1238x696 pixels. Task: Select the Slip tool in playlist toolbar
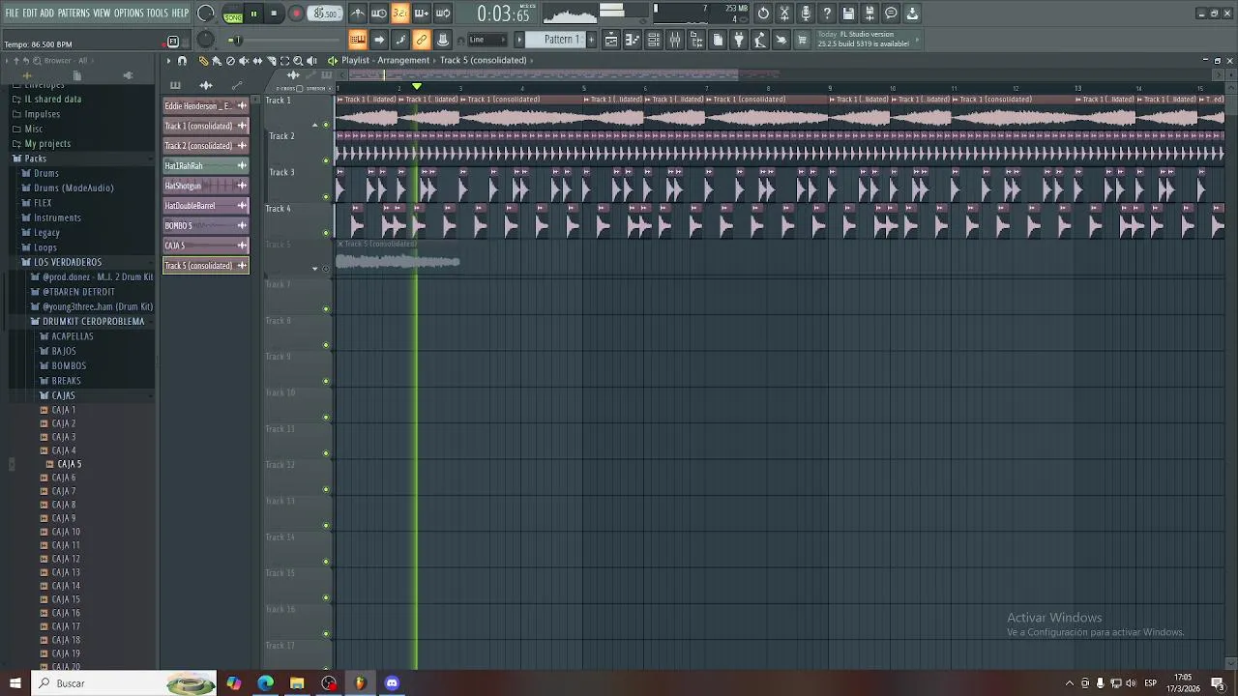(257, 60)
